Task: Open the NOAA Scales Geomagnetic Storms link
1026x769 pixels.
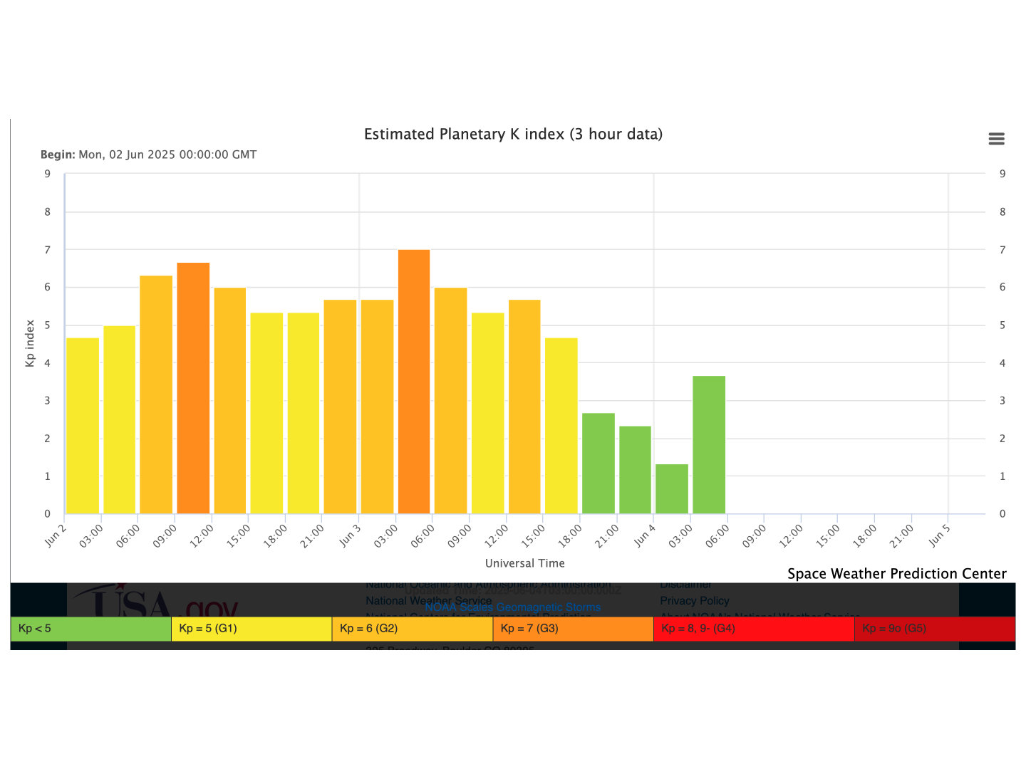Action: 513,607
